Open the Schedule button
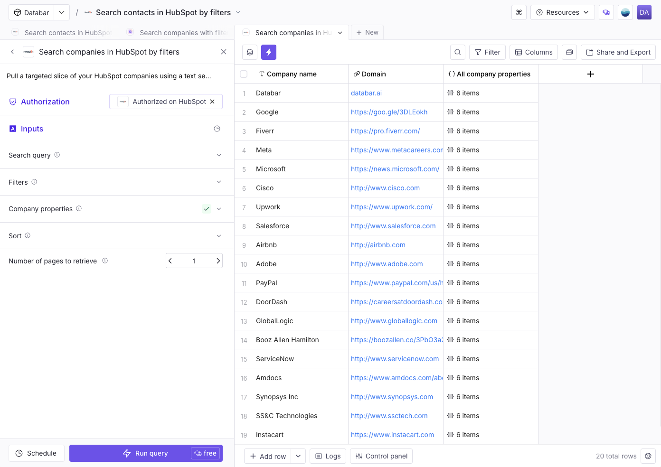661x467 pixels. tap(36, 453)
